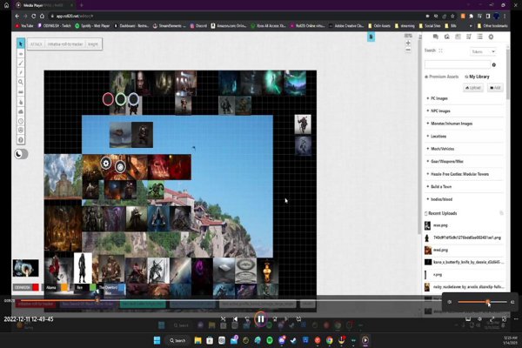Viewport: 522px width, 348px height.
Task: Click previous track in Media Player
Action: (236, 319)
